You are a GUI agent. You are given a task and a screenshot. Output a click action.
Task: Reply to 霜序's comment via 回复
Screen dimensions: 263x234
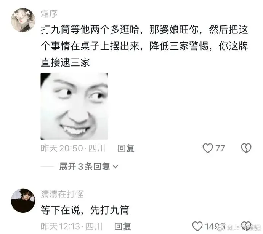tap(126, 148)
